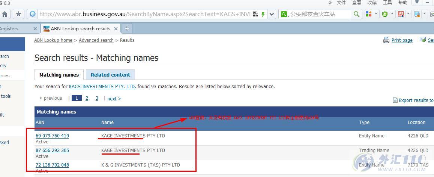The width and height of the screenshot is (434, 177).
Task: Open the 文件 menu
Action: (341, 3)
